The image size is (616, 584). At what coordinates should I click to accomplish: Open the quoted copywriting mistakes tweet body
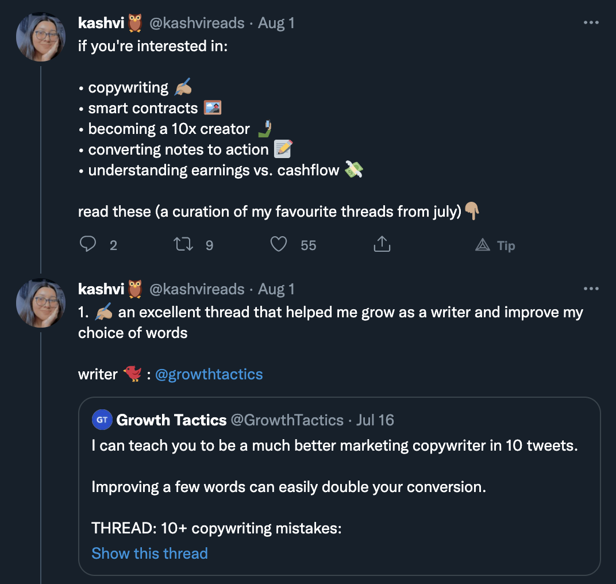(334, 487)
